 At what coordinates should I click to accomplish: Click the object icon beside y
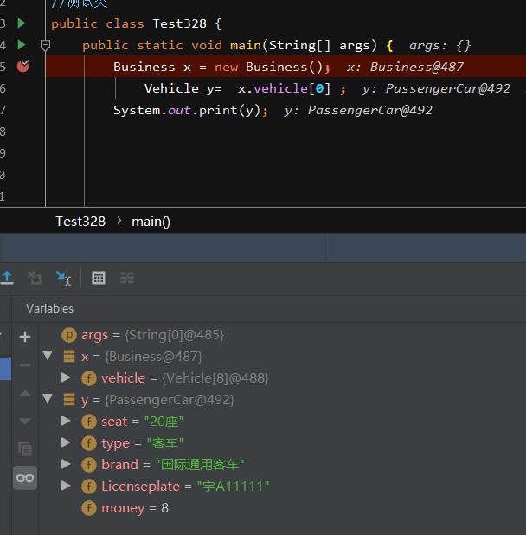pos(69,400)
